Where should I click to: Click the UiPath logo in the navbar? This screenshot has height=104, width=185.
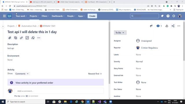10,16
